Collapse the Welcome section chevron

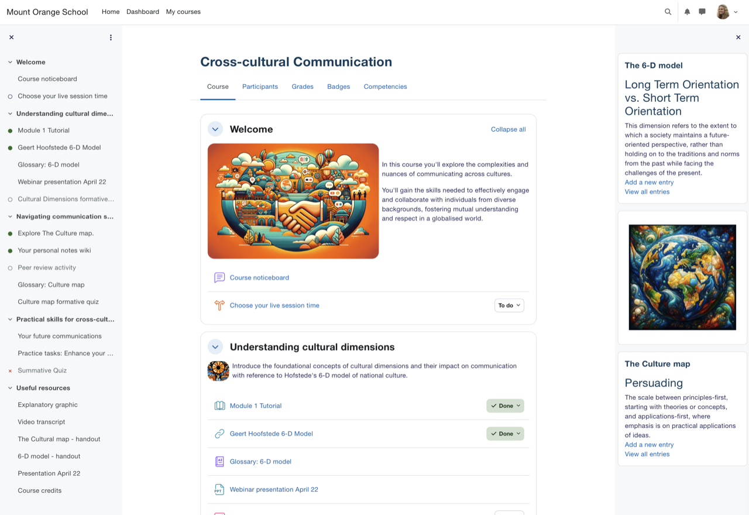pyautogui.click(x=215, y=129)
